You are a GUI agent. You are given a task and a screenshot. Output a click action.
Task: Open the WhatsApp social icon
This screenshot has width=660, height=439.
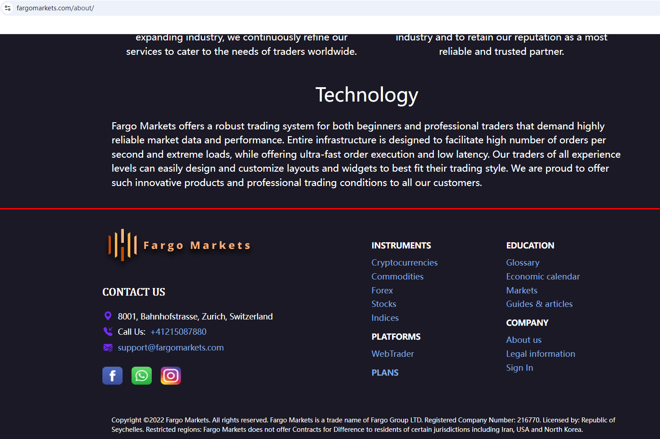(141, 376)
